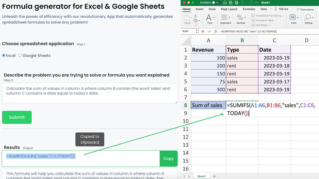Click the Undo arrow icon

(243, 3)
